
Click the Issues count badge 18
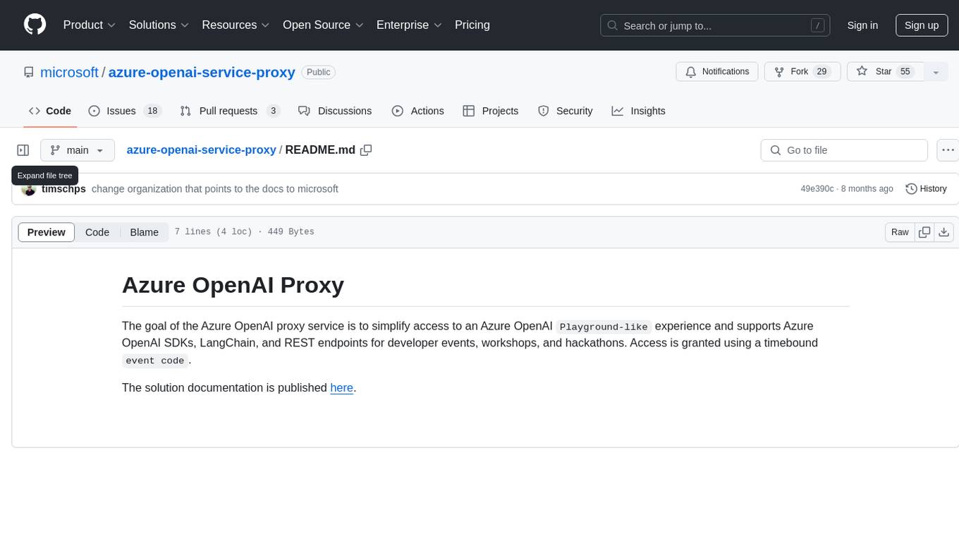click(x=152, y=111)
